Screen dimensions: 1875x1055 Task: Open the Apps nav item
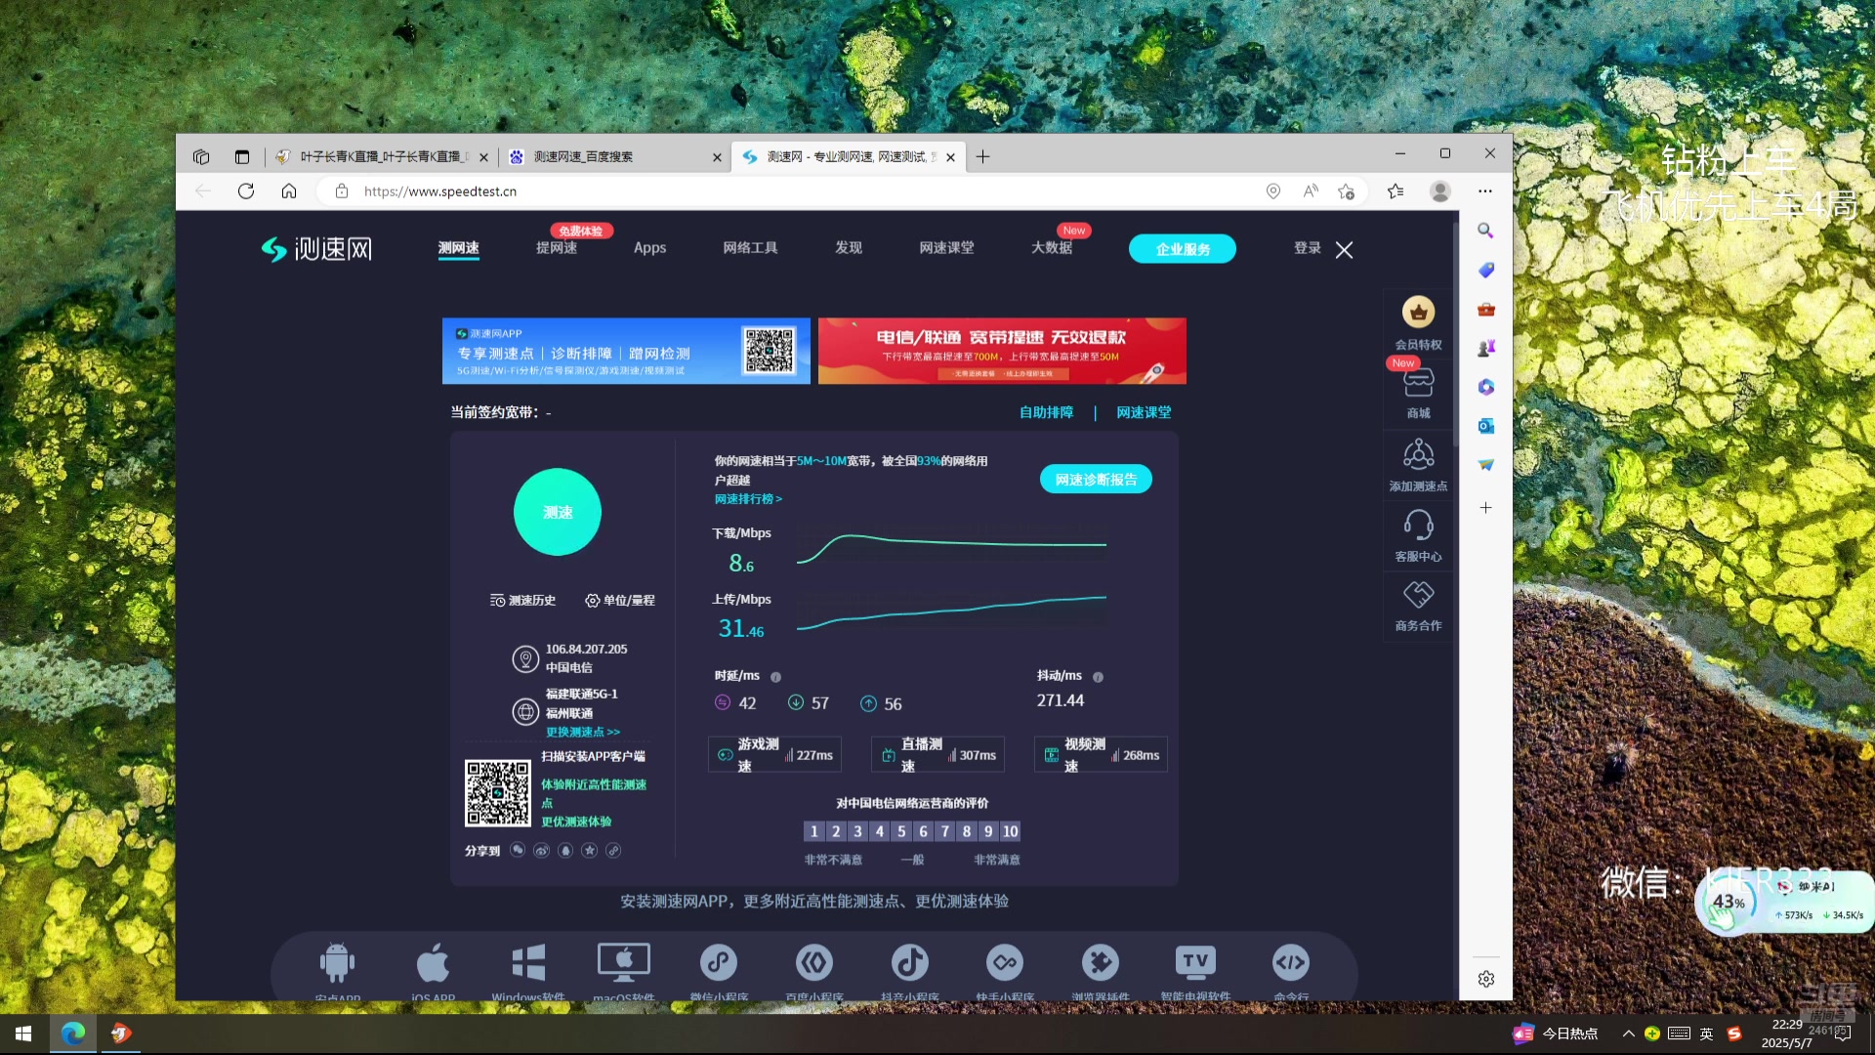[x=649, y=248]
